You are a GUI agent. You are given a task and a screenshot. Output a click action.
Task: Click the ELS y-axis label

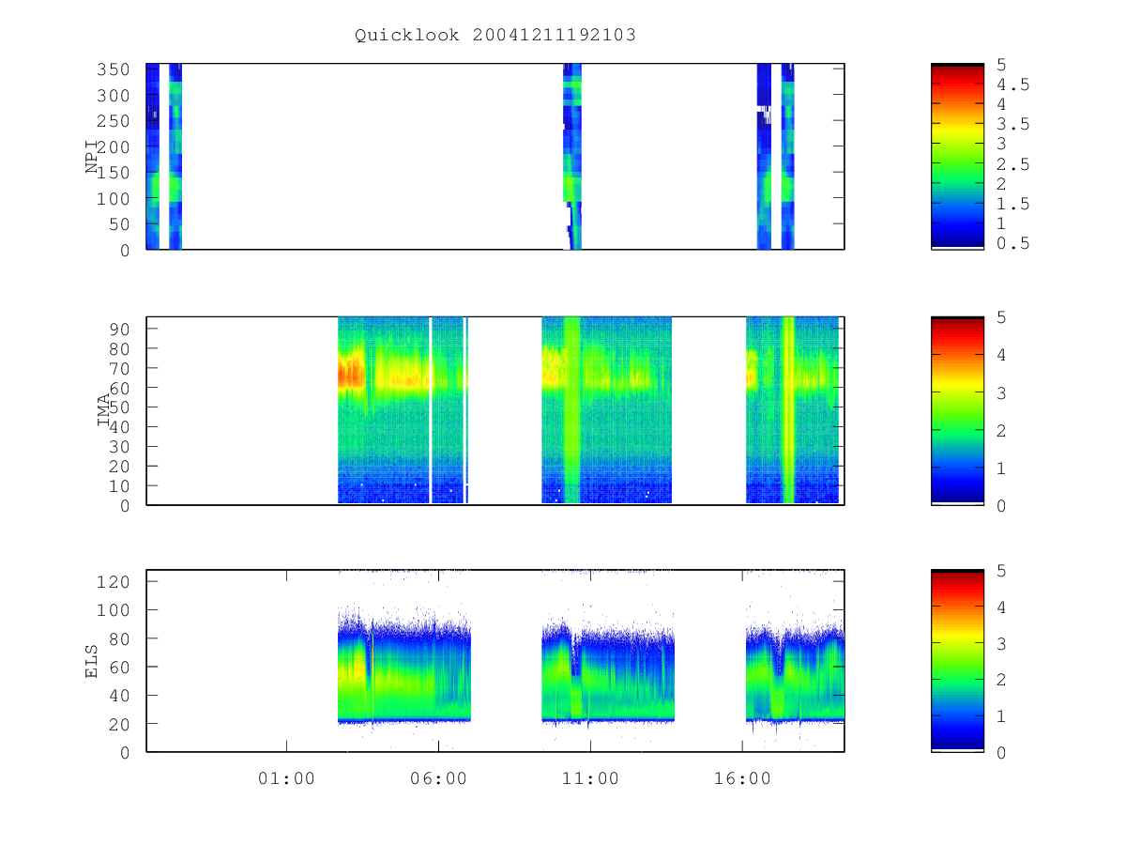pyautogui.click(x=92, y=661)
